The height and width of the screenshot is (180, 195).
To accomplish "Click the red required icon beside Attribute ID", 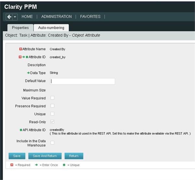I will (x=20, y=57).
